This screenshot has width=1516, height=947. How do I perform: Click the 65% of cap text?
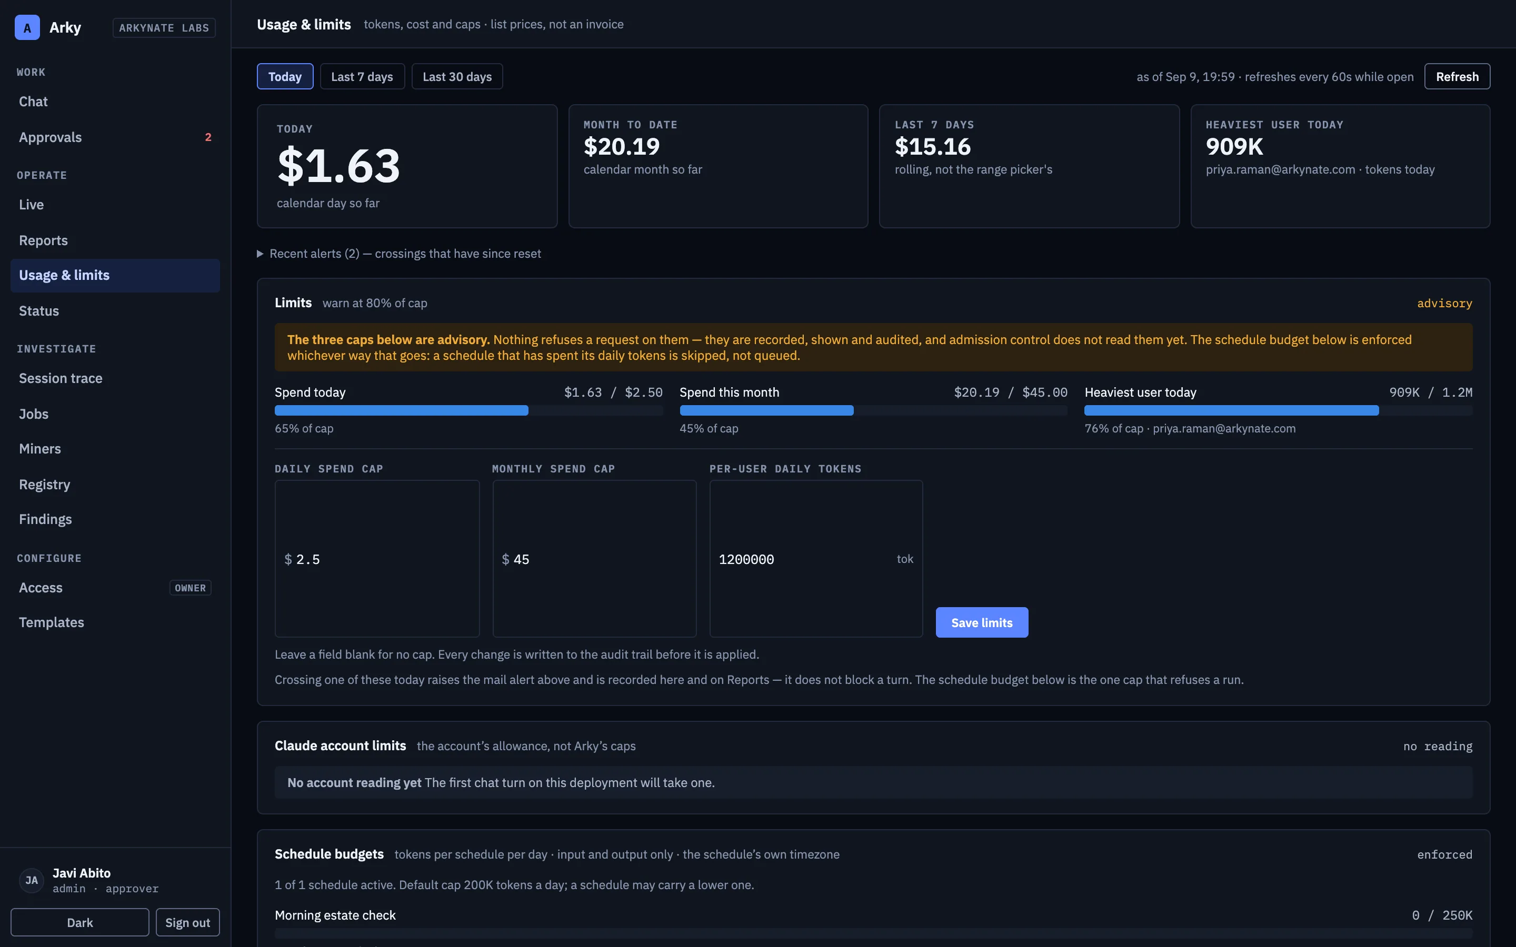click(x=304, y=428)
